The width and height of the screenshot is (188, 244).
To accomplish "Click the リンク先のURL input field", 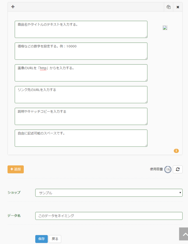I will point(81,95).
